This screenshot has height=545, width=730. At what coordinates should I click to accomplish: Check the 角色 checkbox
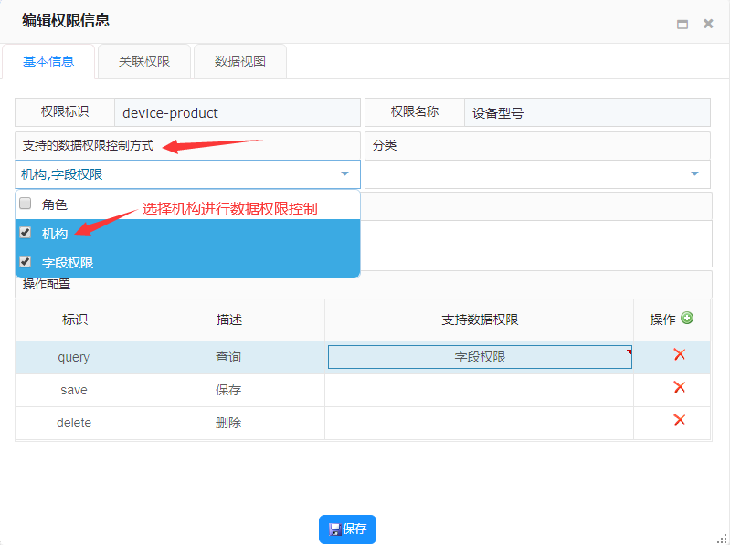(x=26, y=204)
